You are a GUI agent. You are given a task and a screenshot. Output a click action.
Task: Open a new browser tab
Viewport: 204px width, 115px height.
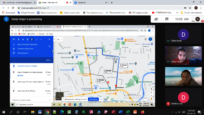click(112, 3)
